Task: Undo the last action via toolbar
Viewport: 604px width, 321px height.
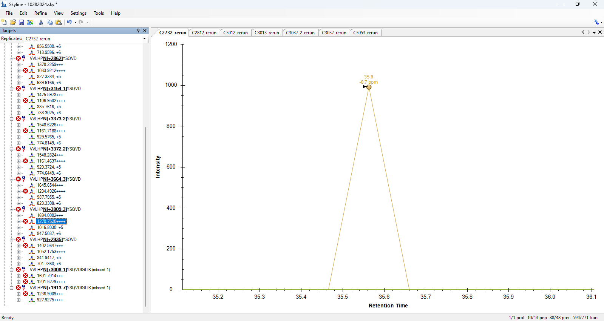Action: [69, 22]
